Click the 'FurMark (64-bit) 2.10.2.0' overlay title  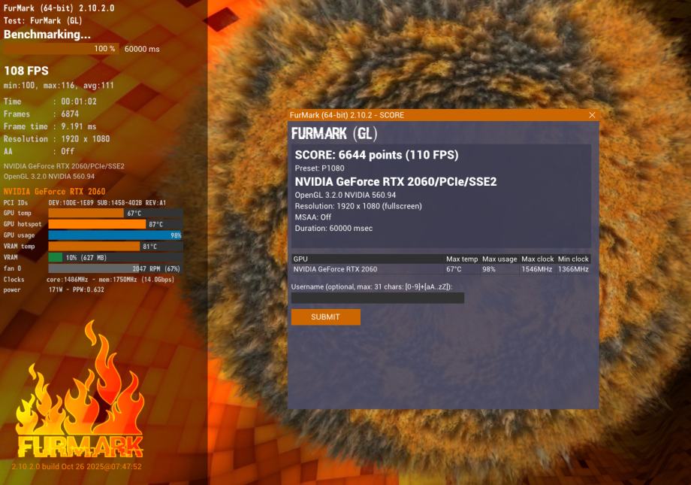coord(59,8)
